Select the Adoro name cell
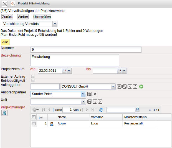This screenshot has width=172, height=148. click(x=73, y=123)
